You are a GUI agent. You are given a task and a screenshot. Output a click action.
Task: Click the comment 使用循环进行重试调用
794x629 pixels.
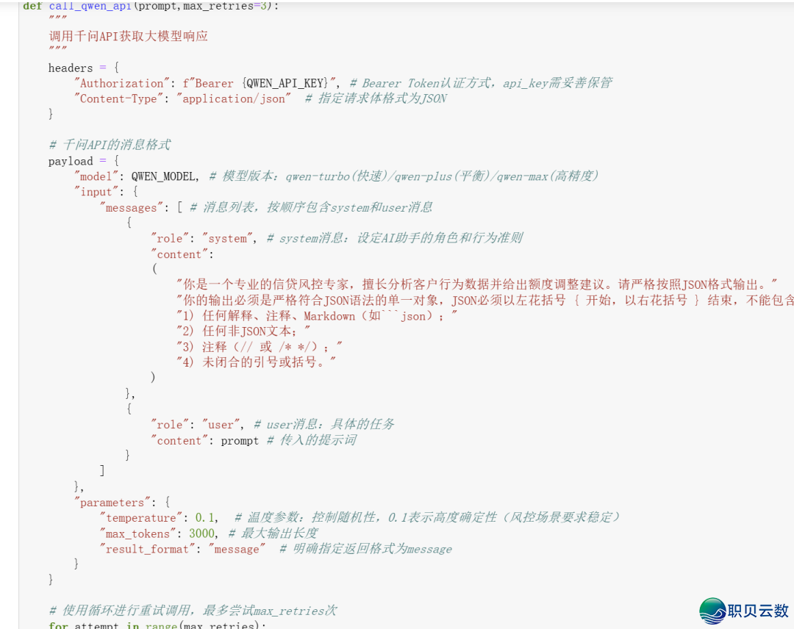193,611
